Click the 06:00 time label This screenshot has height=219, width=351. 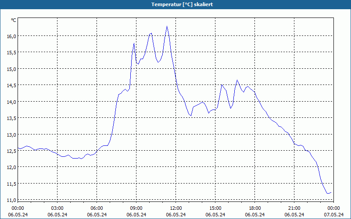click(97, 208)
